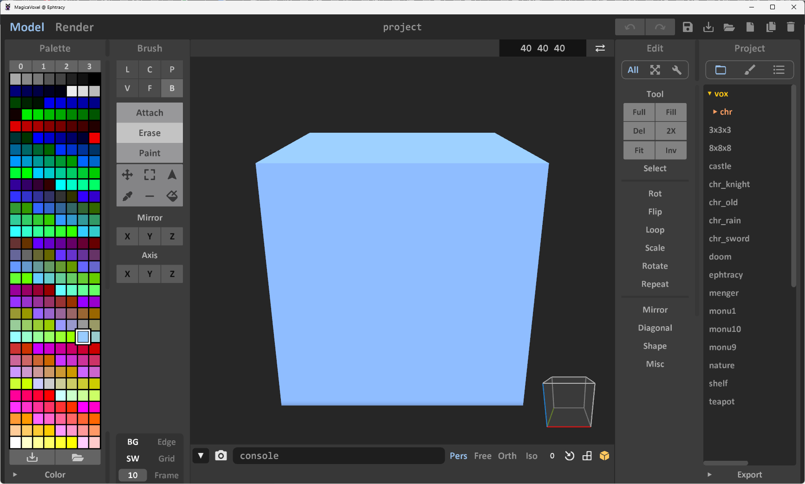Click the Fill tool button
Image resolution: width=805 pixels, height=484 pixels.
coord(671,112)
